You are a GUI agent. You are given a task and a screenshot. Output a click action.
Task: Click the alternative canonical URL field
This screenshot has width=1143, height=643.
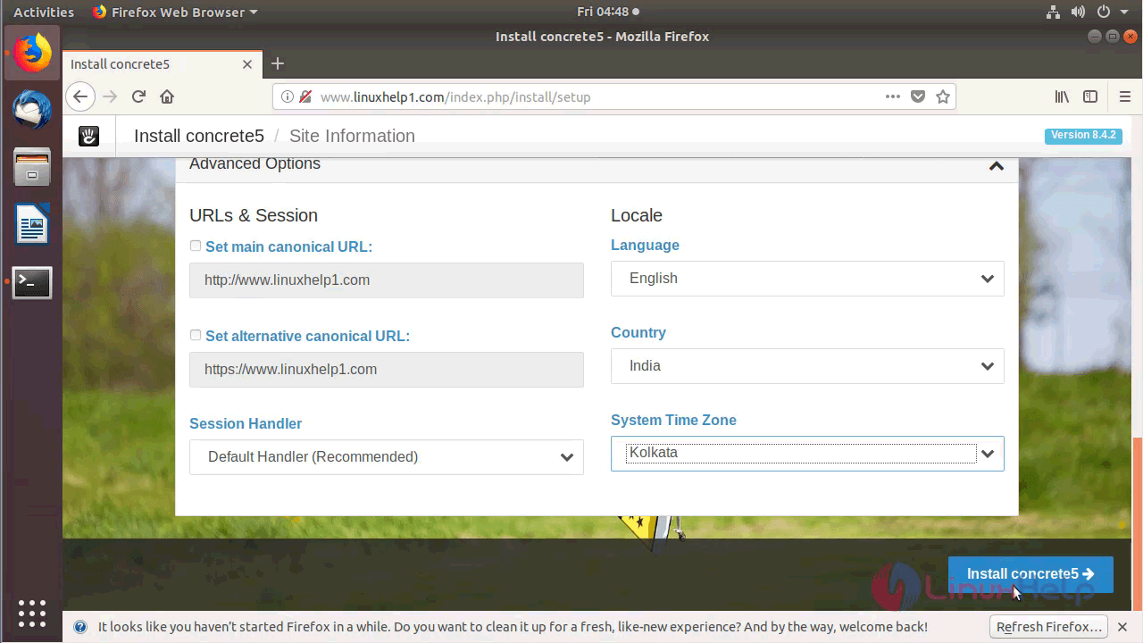387,370
